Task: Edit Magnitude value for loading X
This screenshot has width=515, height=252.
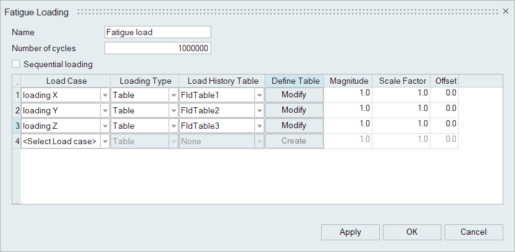Action: click(348, 94)
